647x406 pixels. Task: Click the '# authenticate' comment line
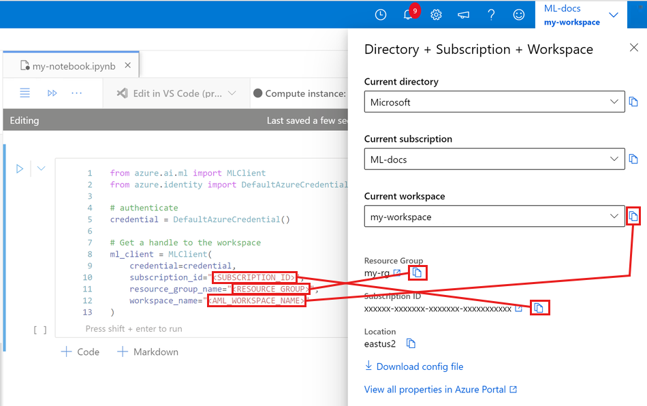pos(144,208)
